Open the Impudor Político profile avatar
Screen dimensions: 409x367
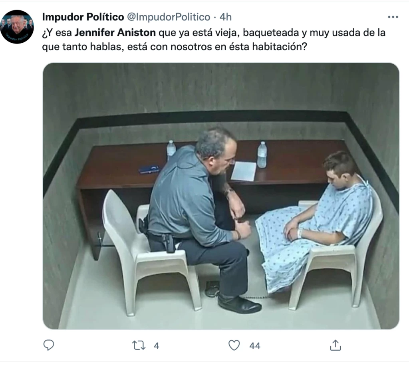tap(17, 27)
